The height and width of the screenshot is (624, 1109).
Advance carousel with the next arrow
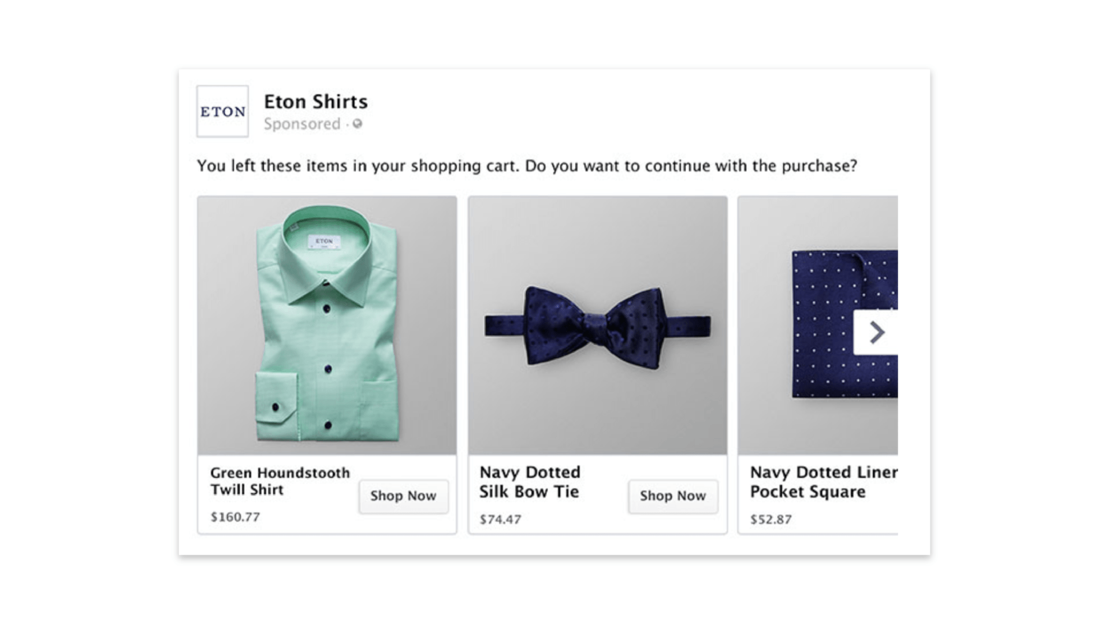pyautogui.click(x=876, y=332)
